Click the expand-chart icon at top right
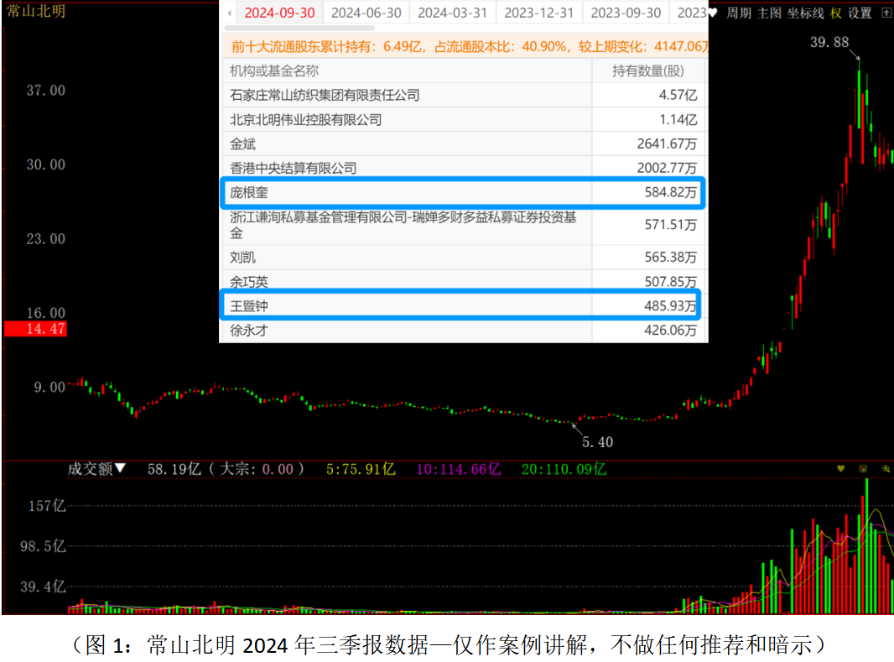The image size is (894, 662). tap(886, 13)
